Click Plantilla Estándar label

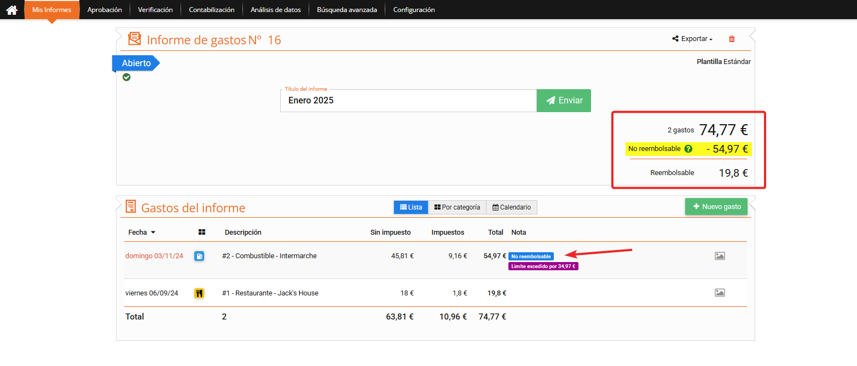[x=723, y=62]
